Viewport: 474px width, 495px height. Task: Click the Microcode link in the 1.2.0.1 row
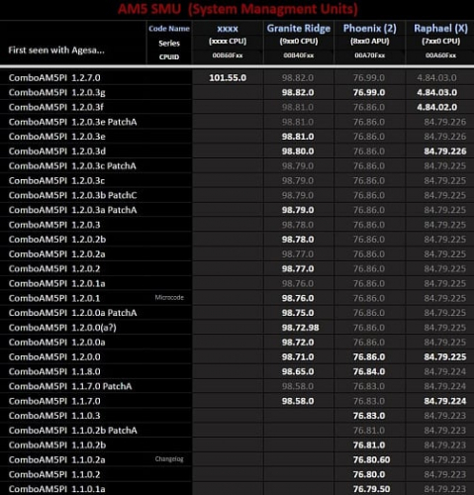click(169, 297)
